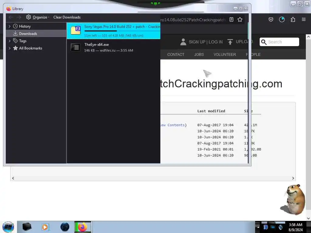This screenshot has width=311, height=233.
Task: Open the media player taskbar icon
Action: pyautogui.click(x=45, y=227)
